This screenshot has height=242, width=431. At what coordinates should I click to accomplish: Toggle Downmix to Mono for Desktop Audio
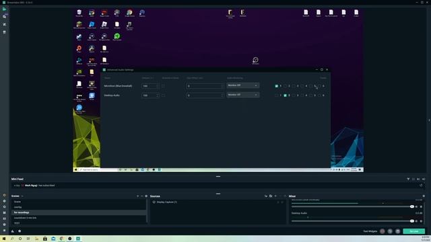pos(163,95)
